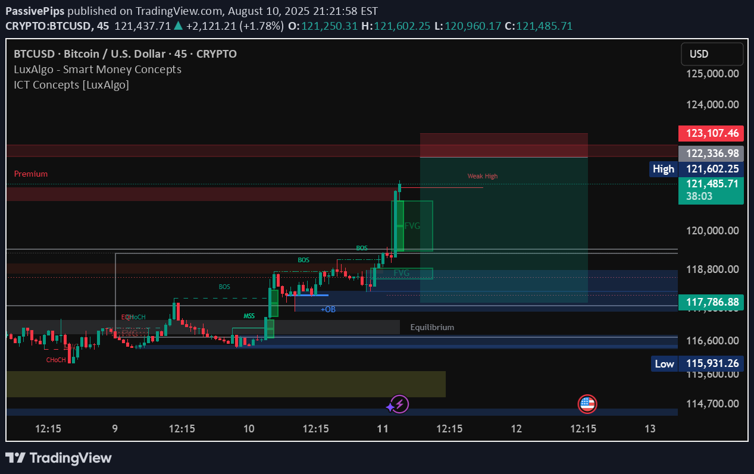This screenshot has width=754, height=474.
Task: Click the 114,700.00 price axis value
Action: [x=712, y=403]
